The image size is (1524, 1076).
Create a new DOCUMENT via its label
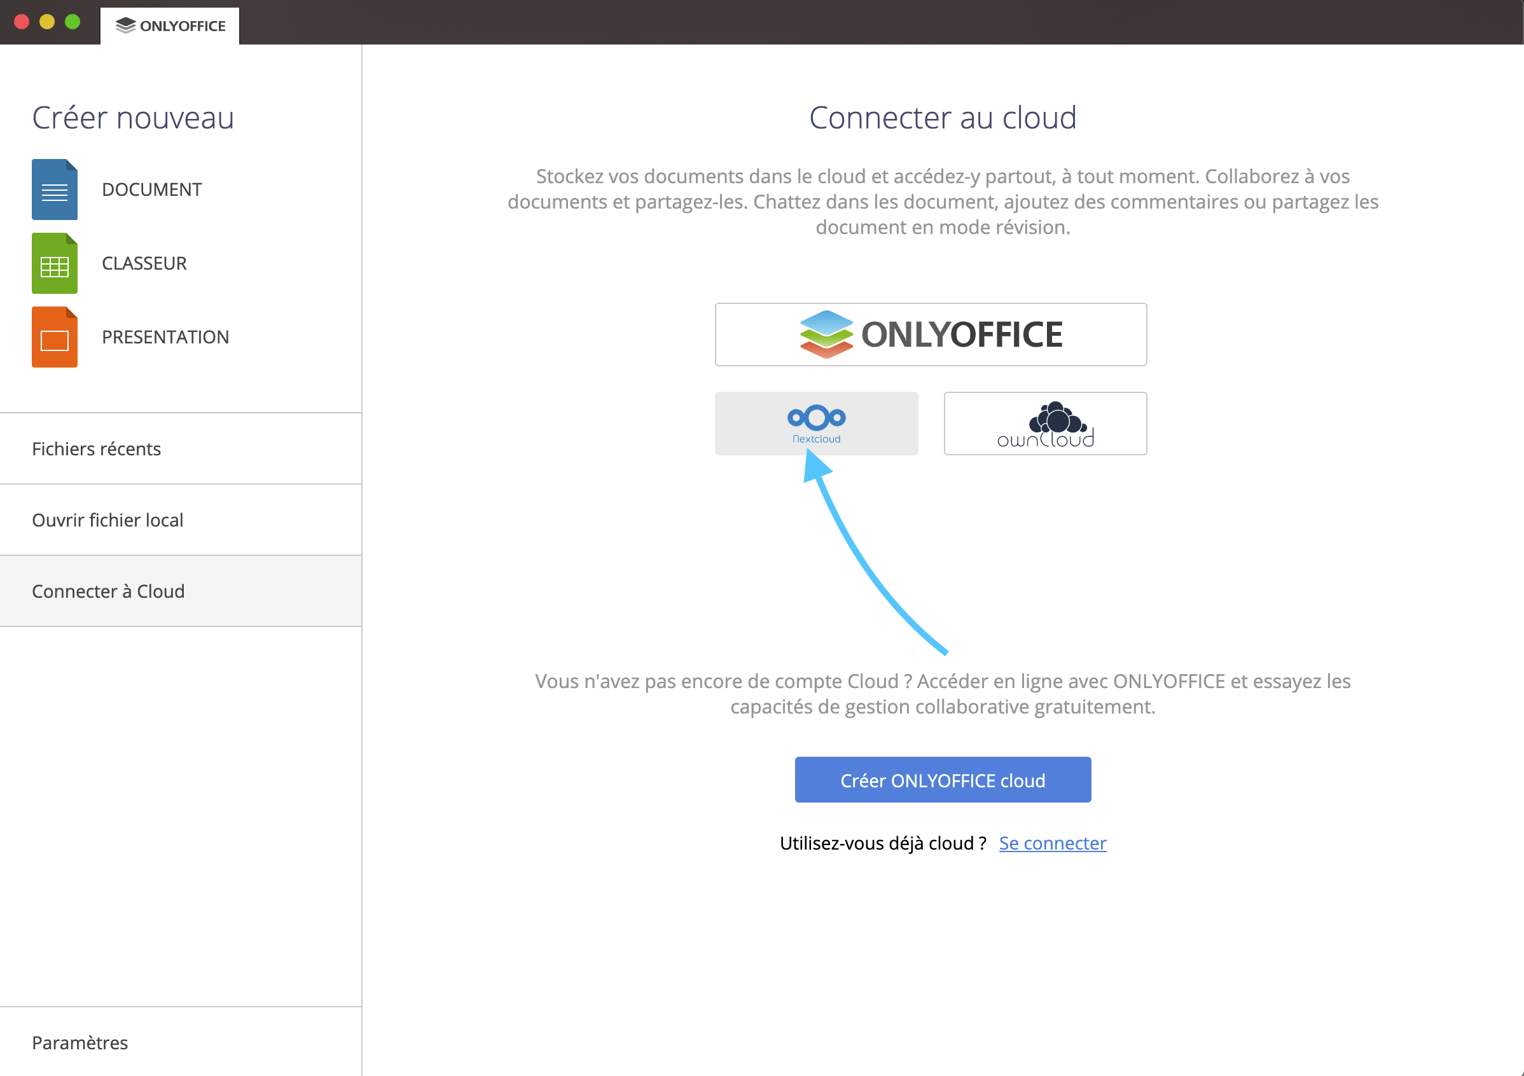click(x=151, y=189)
